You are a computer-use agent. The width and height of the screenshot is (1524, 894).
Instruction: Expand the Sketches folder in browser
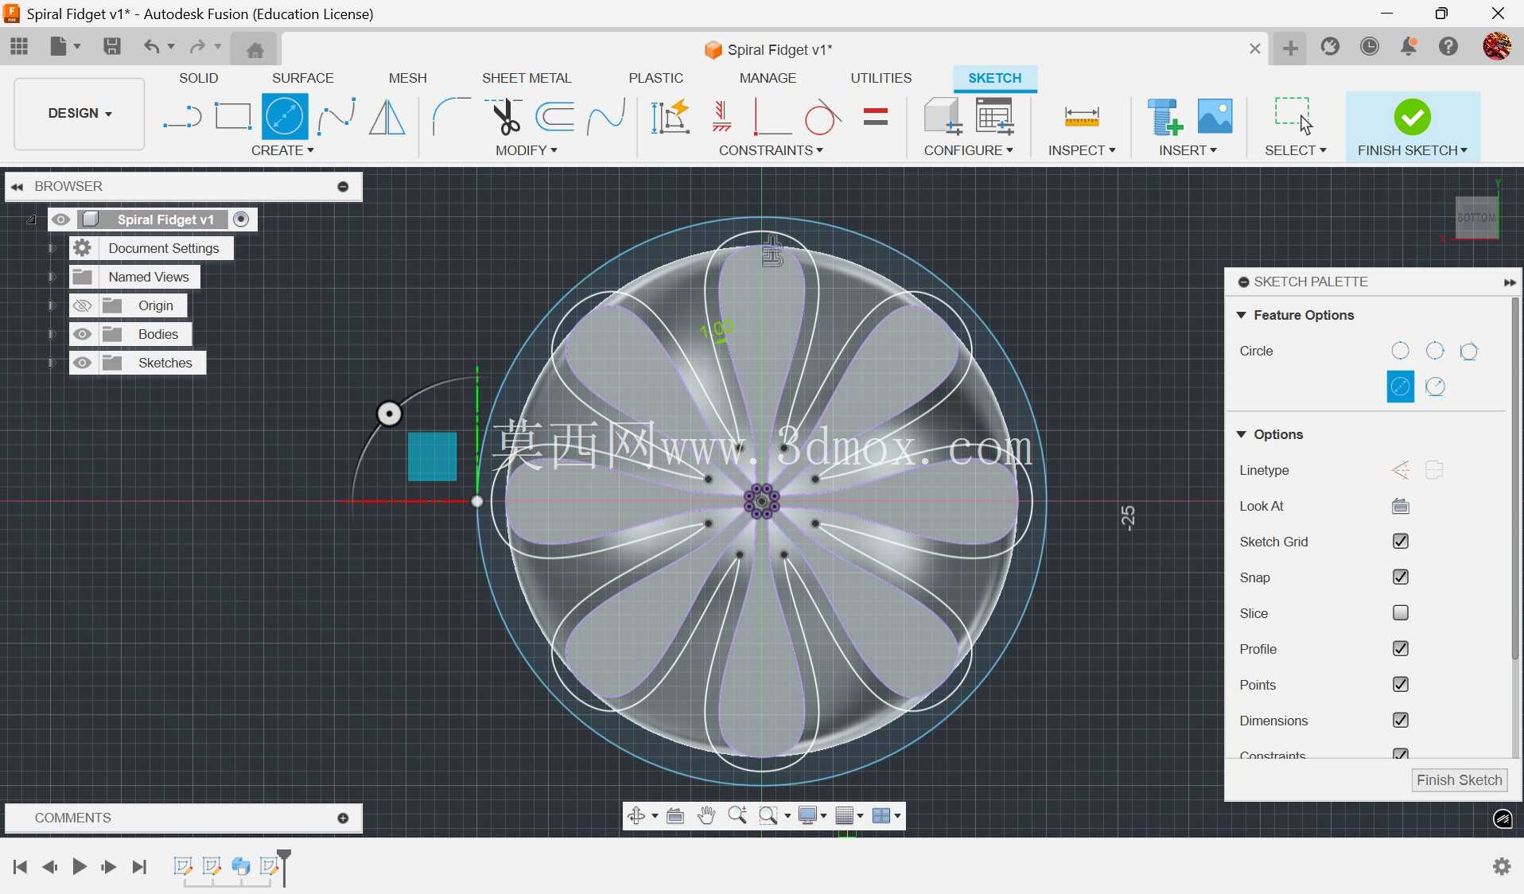pyautogui.click(x=52, y=363)
